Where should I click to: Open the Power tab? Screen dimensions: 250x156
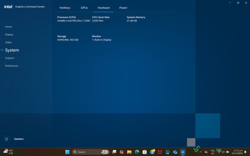tap(123, 8)
